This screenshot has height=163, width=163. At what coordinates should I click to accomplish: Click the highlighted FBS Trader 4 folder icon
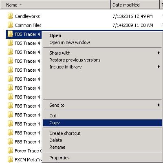pos(10,34)
